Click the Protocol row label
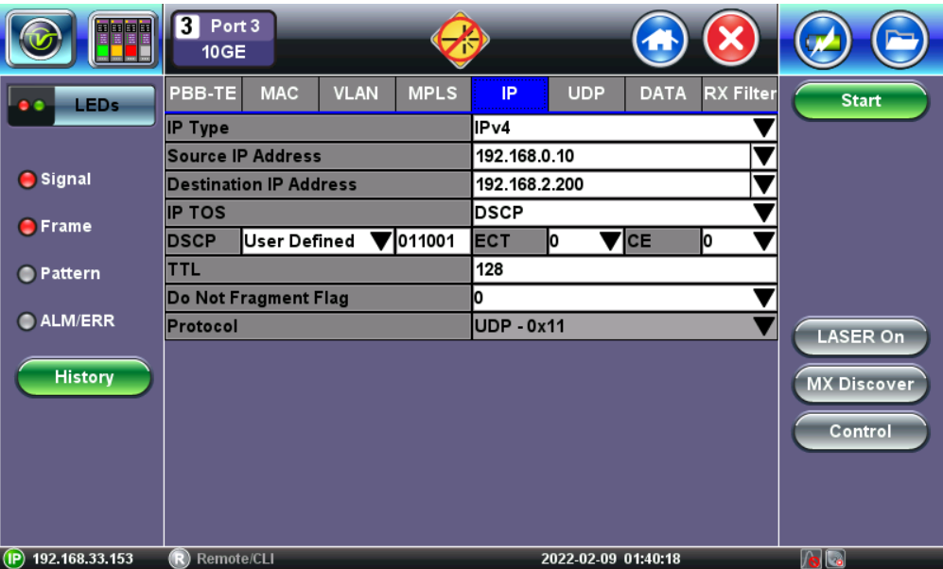943x569 pixels. coord(318,326)
